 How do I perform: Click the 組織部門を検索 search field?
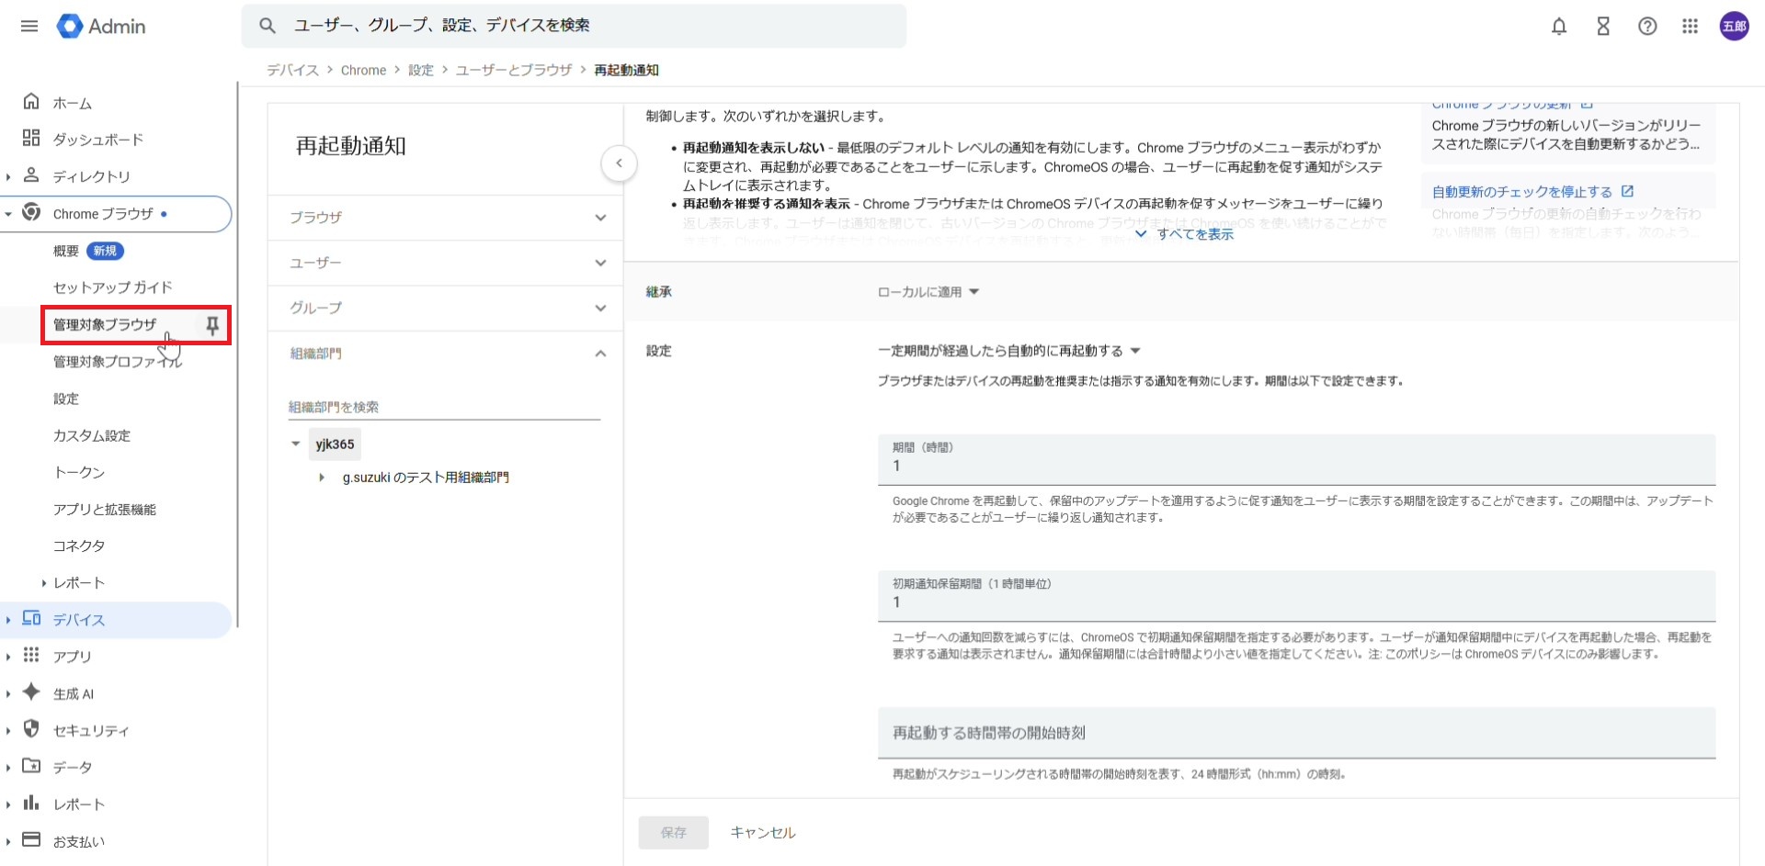[443, 407]
